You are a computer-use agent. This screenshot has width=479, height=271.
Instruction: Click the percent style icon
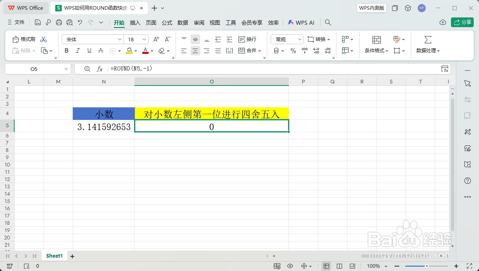click(x=293, y=51)
